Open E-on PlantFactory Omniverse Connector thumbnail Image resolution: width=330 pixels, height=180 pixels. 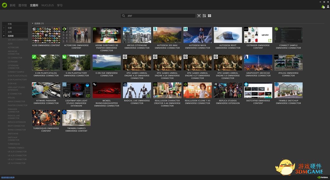click(x=76, y=62)
